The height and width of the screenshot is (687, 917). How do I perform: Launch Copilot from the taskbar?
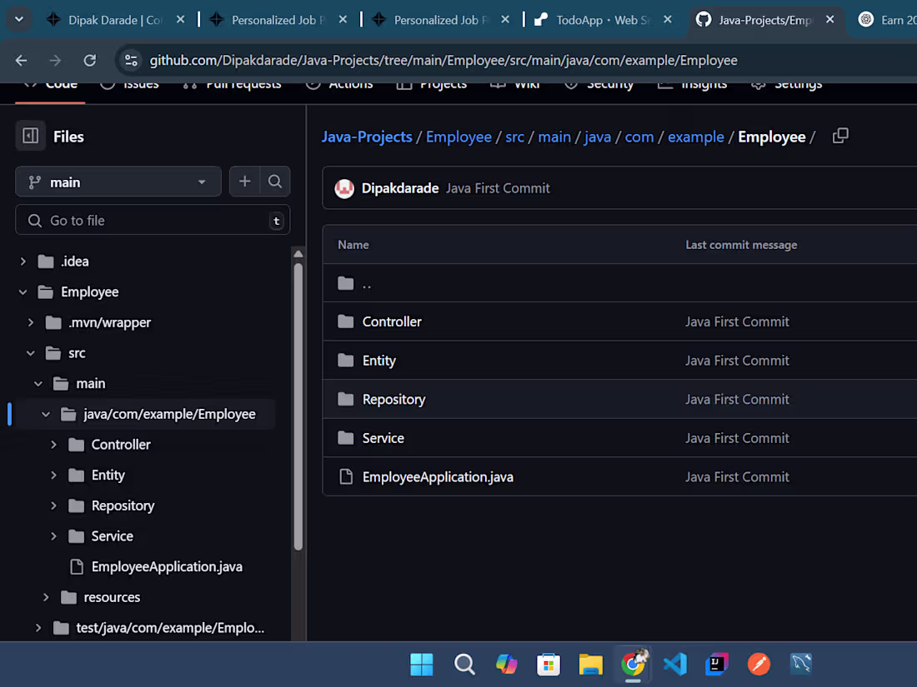[507, 665]
